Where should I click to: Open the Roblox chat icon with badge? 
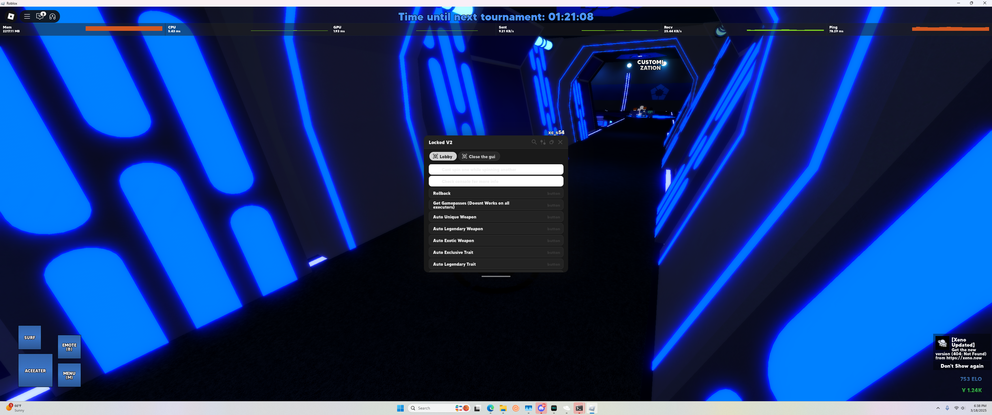(40, 16)
